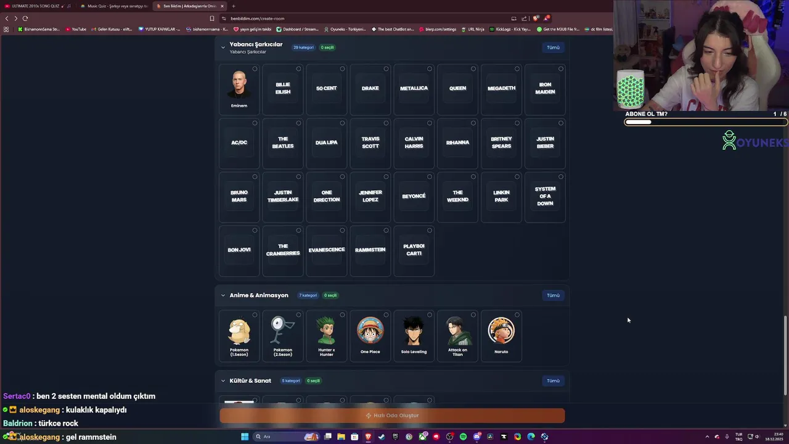Image resolution: width=789 pixels, height=444 pixels.
Task: Tick the Megadeth card checkbox
Action: [517, 69]
